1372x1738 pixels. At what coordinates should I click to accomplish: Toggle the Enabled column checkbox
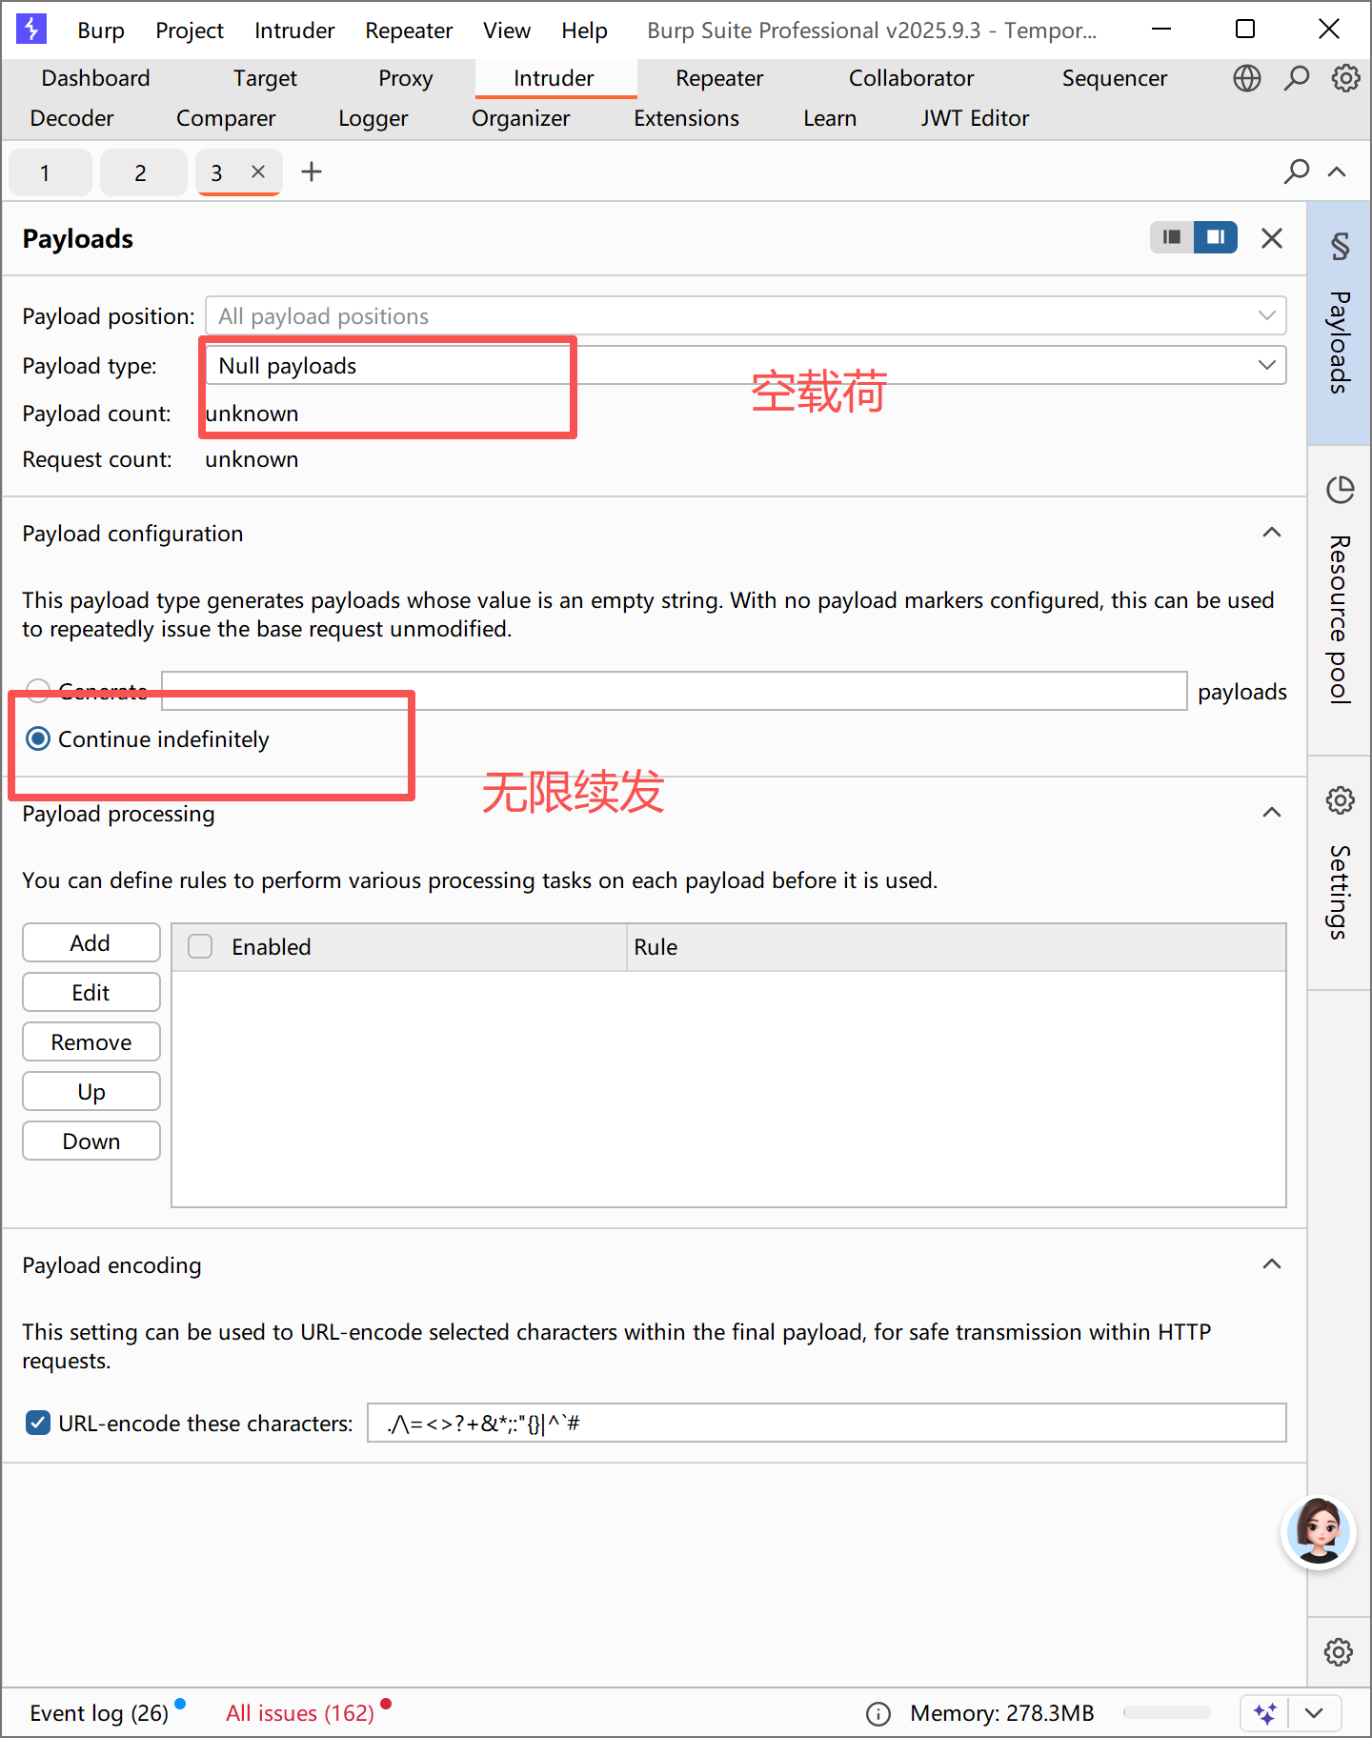tap(200, 946)
